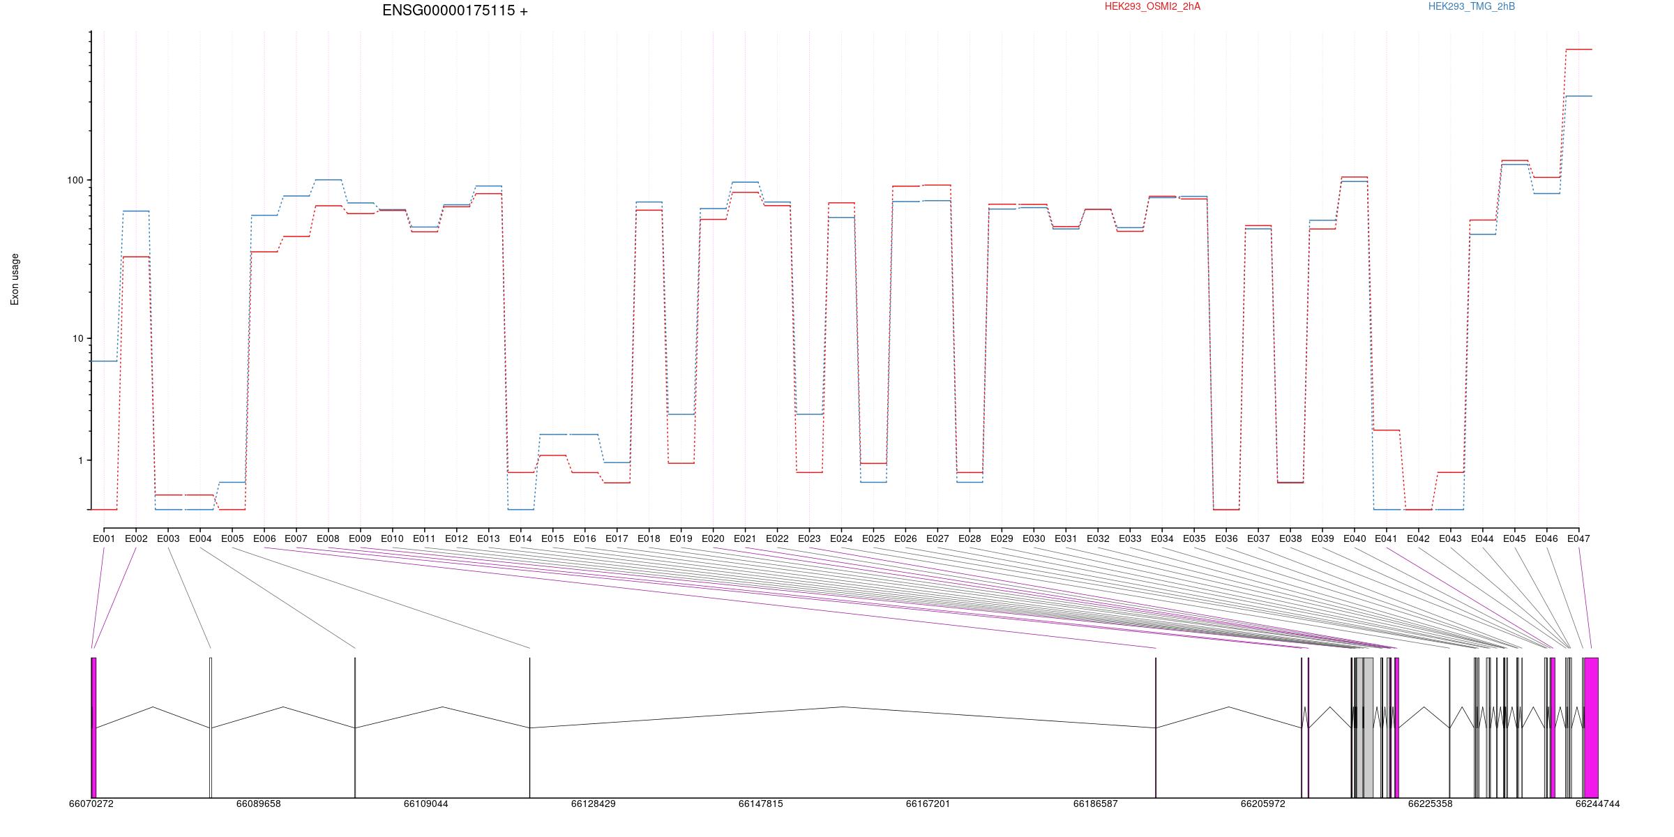
Task: Click exon label E033
Action: coord(1131,538)
